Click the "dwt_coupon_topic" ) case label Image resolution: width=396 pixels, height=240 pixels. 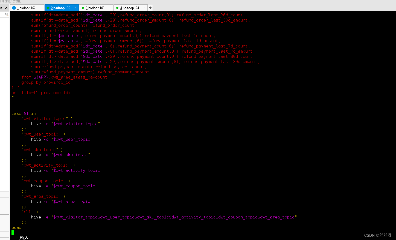tap(46, 181)
